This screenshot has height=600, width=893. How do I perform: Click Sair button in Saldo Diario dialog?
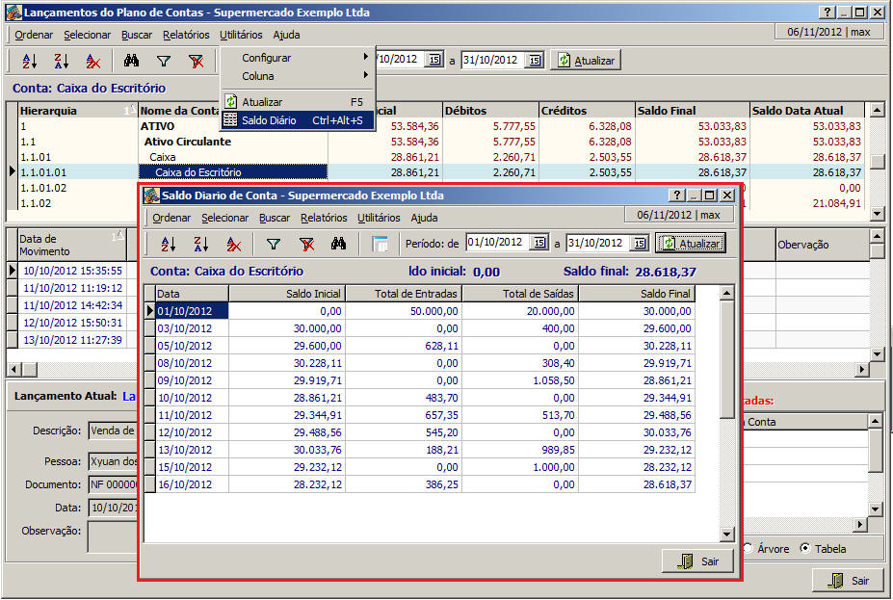[697, 561]
